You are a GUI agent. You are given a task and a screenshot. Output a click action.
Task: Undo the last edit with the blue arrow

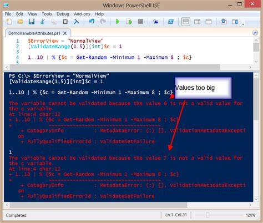click(92, 22)
